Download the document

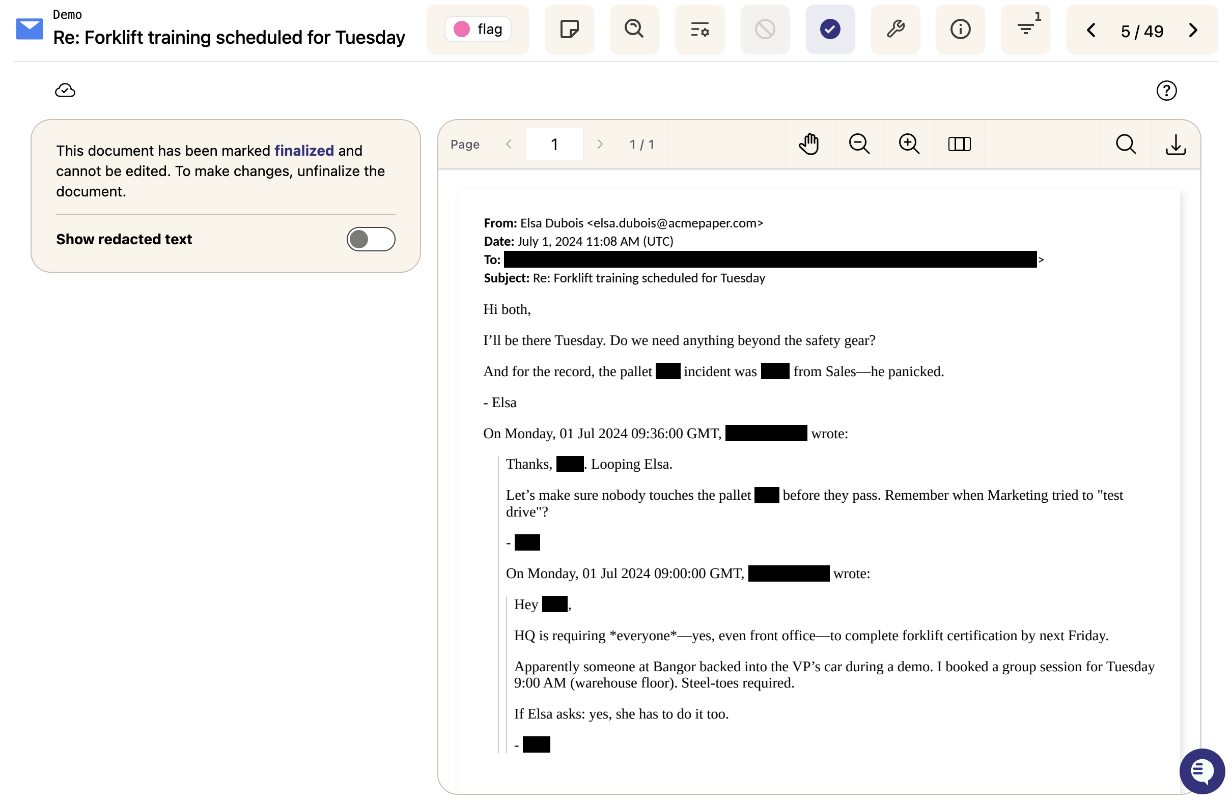click(1176, 145)
